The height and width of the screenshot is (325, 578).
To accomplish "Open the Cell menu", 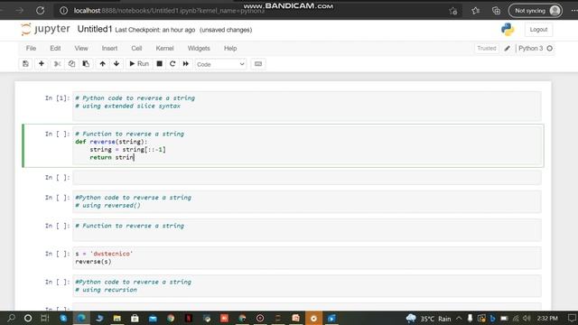I will pos(136,48).
